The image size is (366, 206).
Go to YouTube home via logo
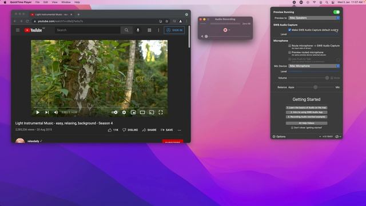(33, 30)
